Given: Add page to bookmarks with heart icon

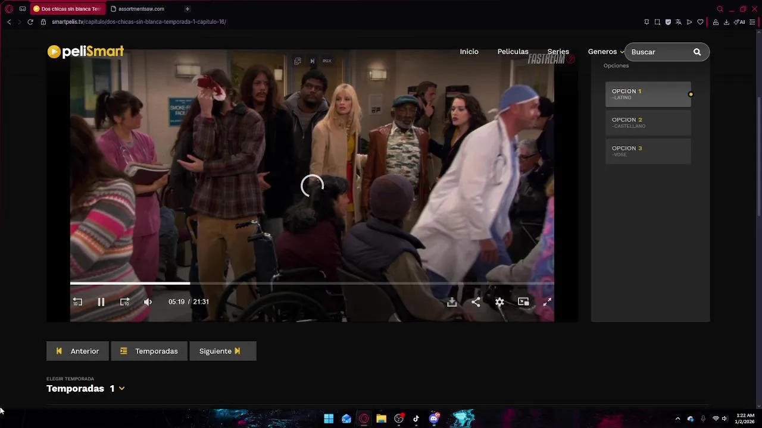Looking at the screenshot, I should click(700, 22).
